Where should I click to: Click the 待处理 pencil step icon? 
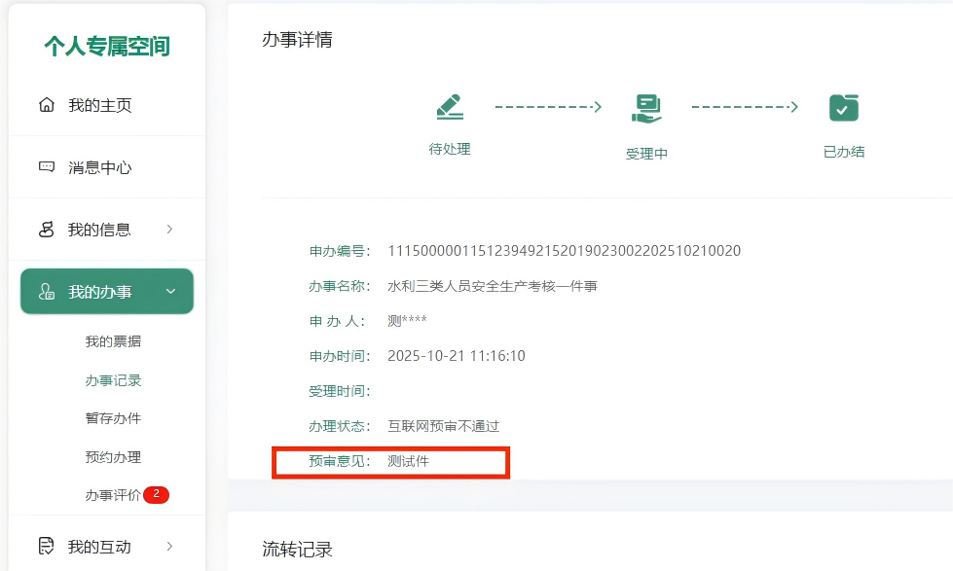click(450, 107)
